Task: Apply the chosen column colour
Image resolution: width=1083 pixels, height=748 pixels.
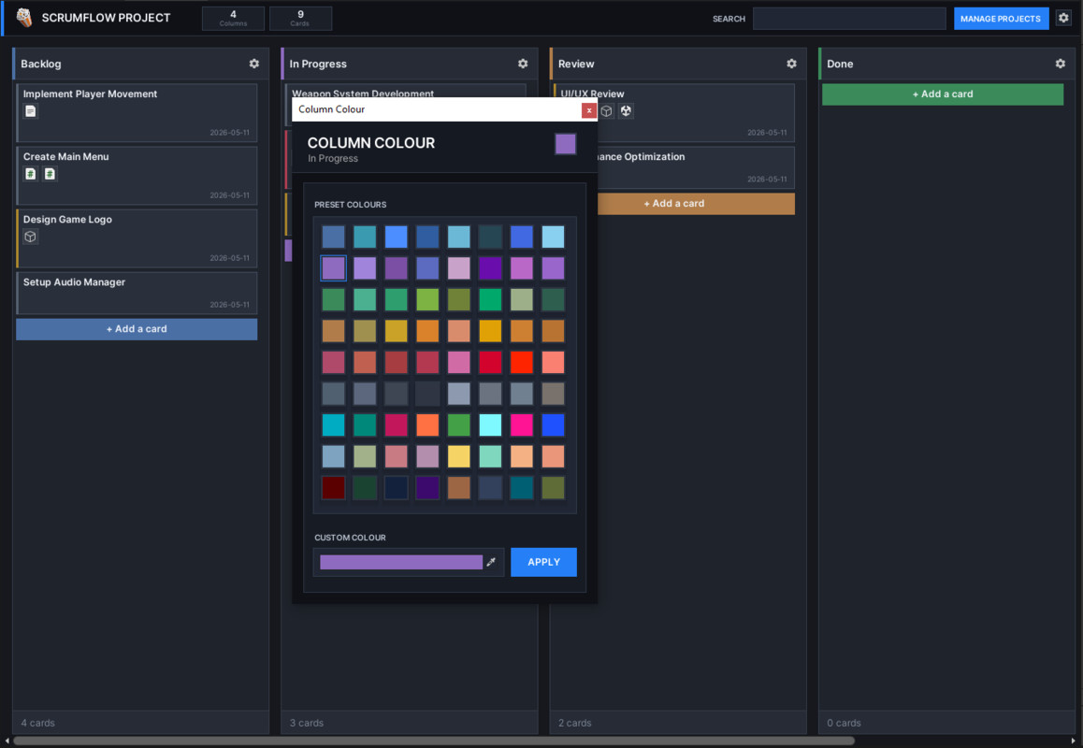Action: [543, 562]
